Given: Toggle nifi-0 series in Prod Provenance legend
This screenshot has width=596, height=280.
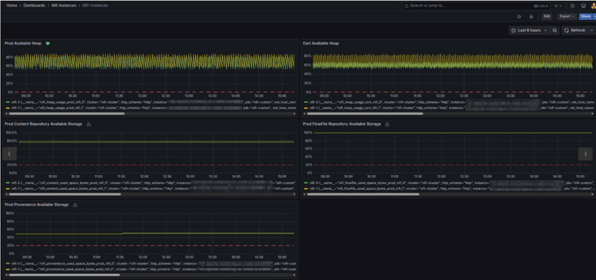Looking at the screenshot, I should point(14,263).
